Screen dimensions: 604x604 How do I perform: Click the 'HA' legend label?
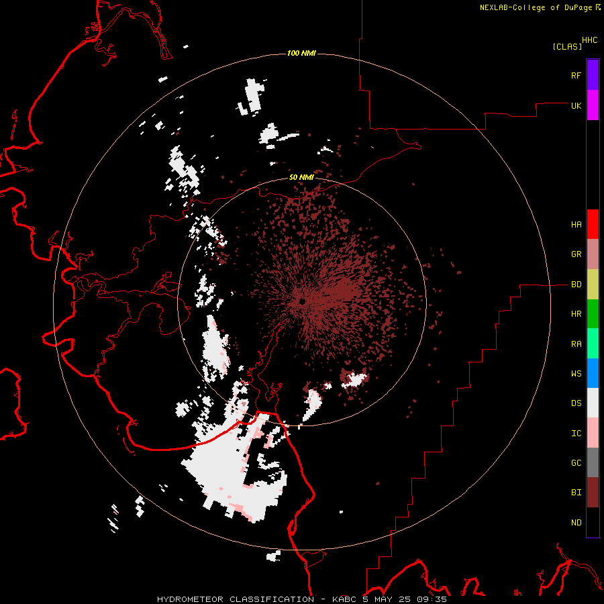point(576,225)
